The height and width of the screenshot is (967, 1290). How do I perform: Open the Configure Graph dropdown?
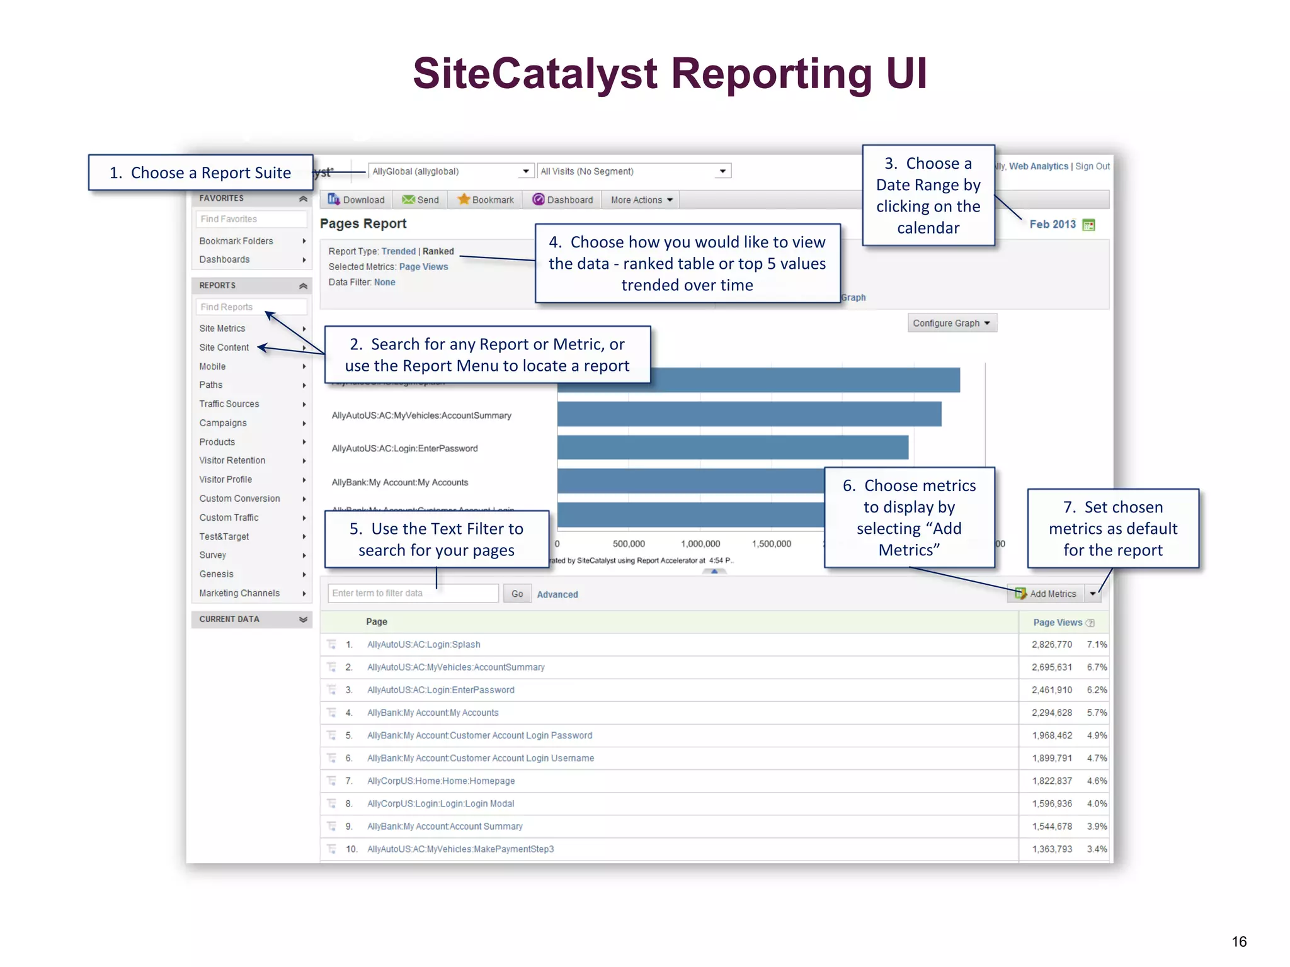[952, 323]
